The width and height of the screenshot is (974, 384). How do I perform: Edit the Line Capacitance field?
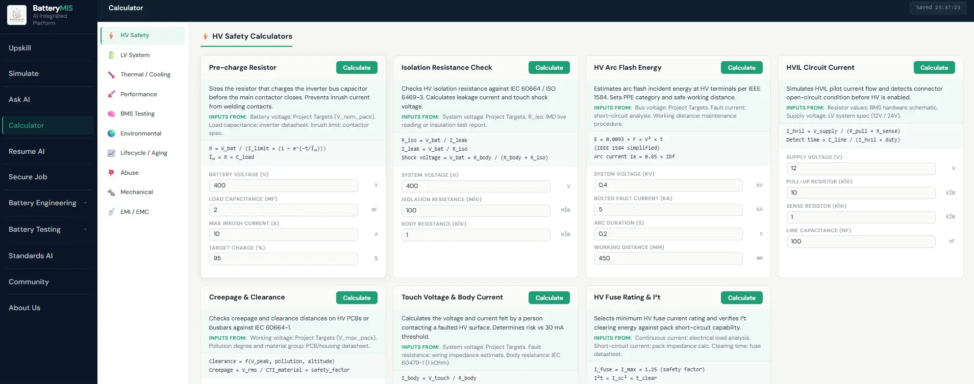point(861,241)
